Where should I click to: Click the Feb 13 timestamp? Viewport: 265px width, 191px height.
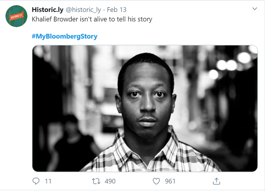click(x=117, y=10)
